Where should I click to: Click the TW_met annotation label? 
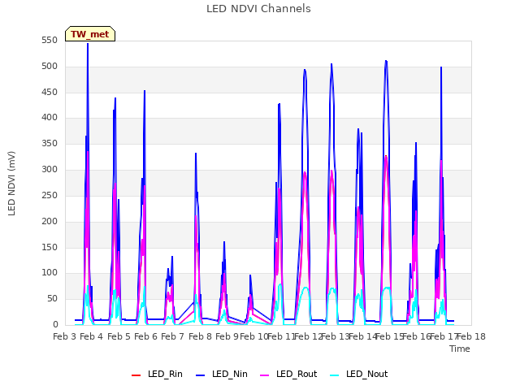coord(90,34)
